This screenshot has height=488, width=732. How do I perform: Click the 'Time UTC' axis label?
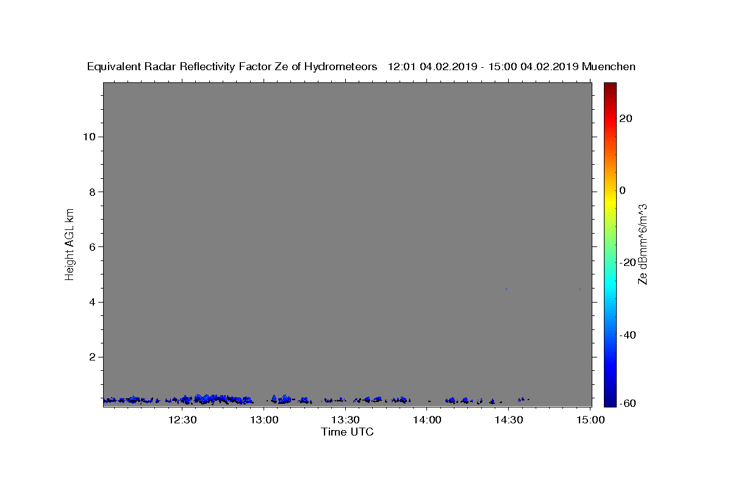click(347, 432)
